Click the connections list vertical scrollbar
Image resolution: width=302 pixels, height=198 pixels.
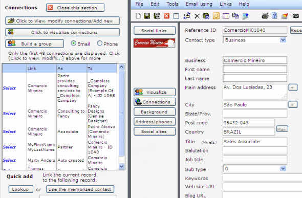coord(121,117)
